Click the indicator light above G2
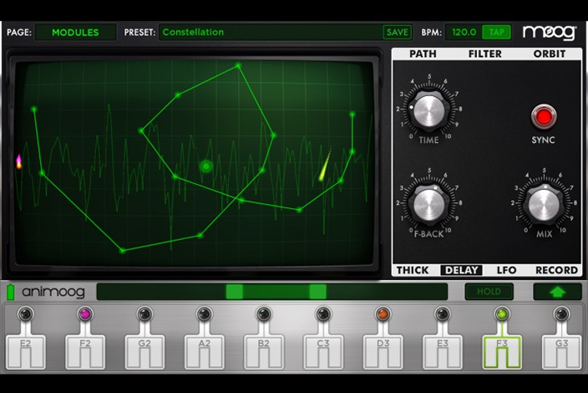 click(x=144, y=314)
